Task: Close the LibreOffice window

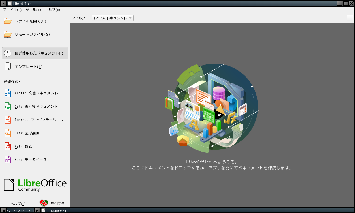Action: pos(351,3)
